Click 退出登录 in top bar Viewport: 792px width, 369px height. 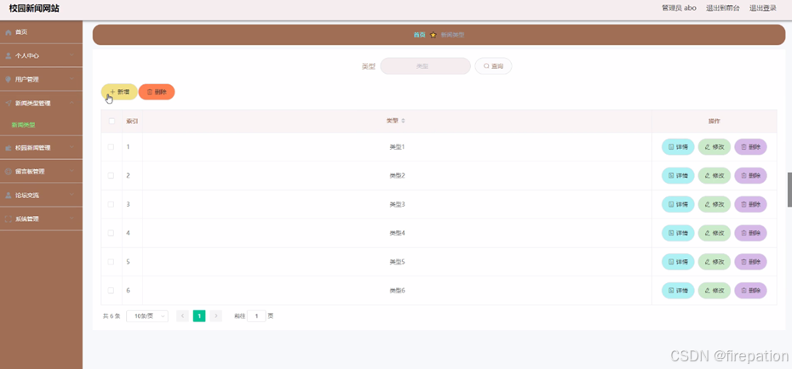point(763,8)
